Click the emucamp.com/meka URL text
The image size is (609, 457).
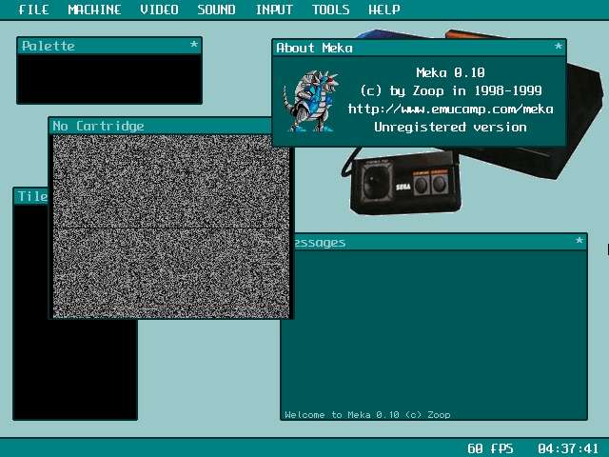coord(450,109)
